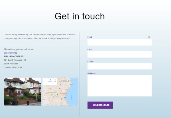Click the Save star icon on the map

tap(55, 80)
